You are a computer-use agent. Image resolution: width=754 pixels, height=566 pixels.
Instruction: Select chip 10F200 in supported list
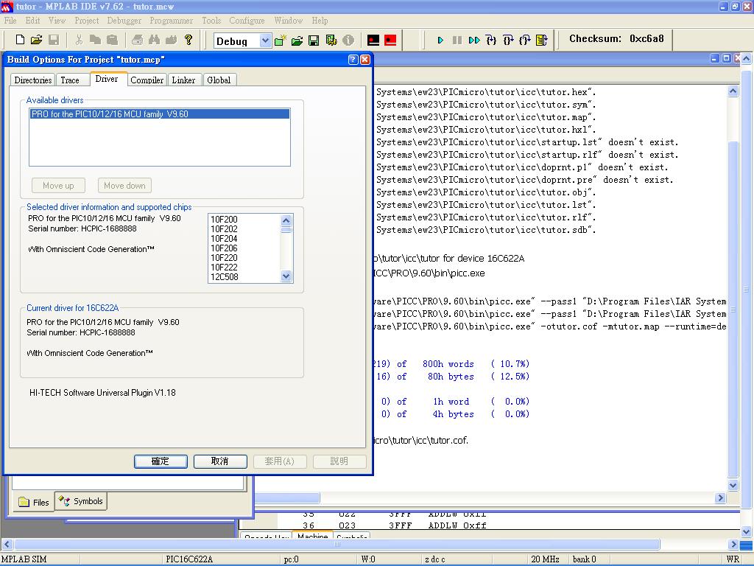pos(224,220)
